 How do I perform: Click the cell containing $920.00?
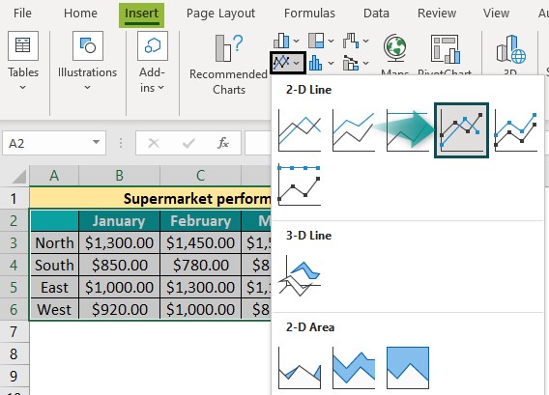point(120,309)
